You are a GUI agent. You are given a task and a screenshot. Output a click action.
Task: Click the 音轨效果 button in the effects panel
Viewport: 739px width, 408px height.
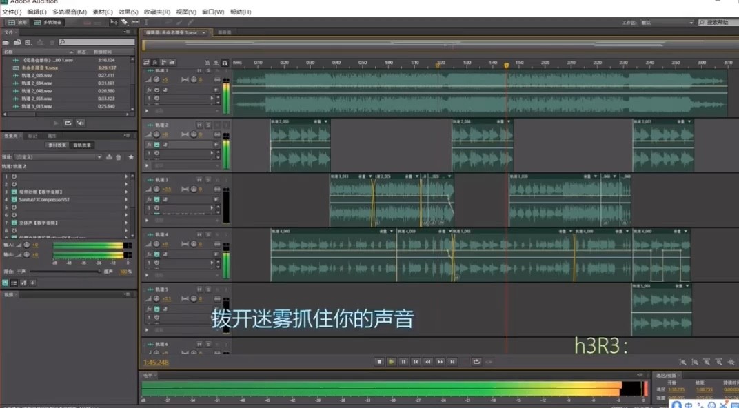(x=82, y=144)
